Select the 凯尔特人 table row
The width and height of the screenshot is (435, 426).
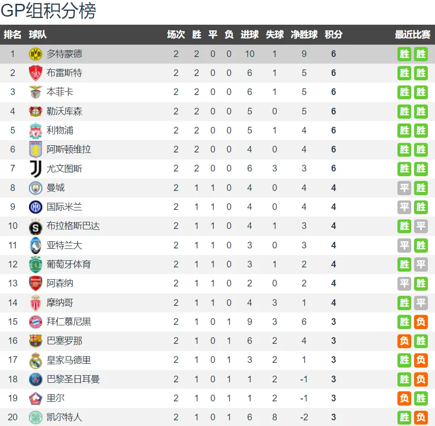coord(218,417)
